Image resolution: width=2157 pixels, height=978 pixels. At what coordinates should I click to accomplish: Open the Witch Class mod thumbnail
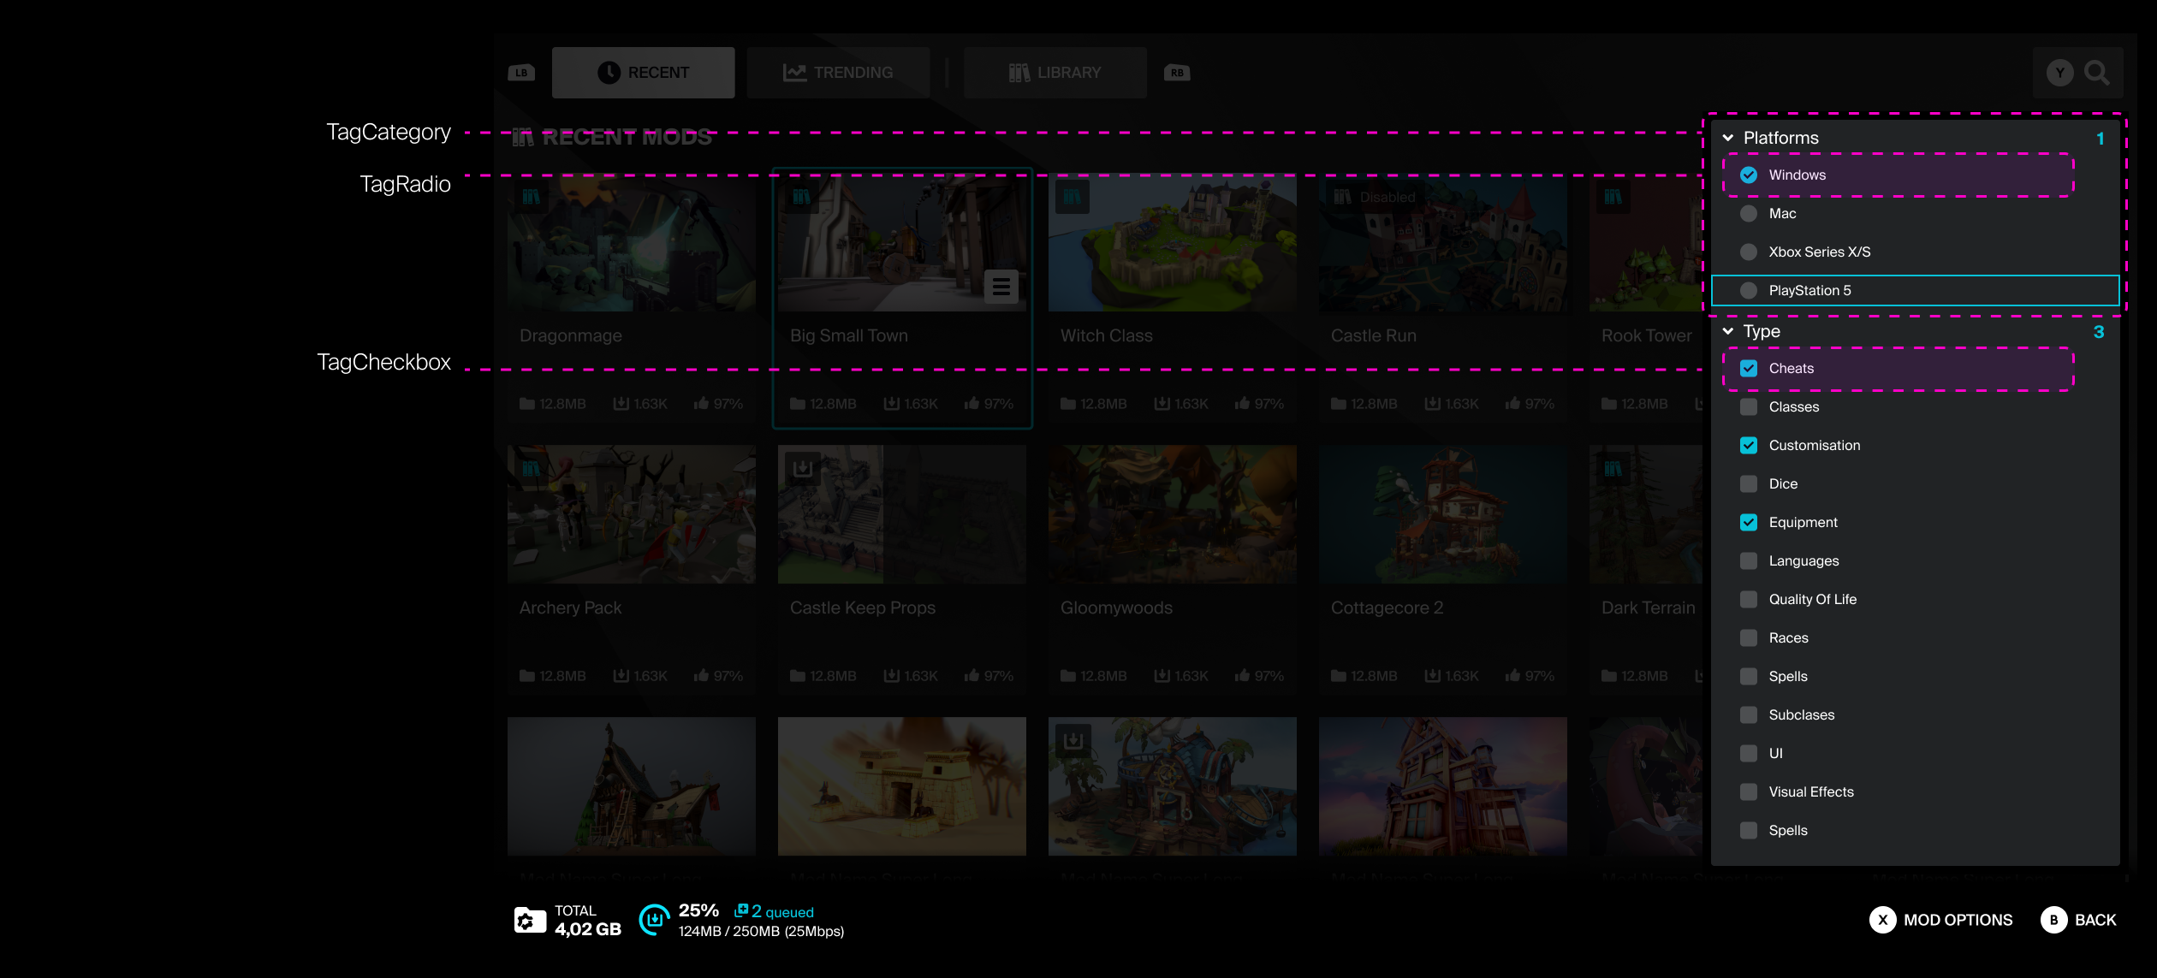pos(1172,242)
